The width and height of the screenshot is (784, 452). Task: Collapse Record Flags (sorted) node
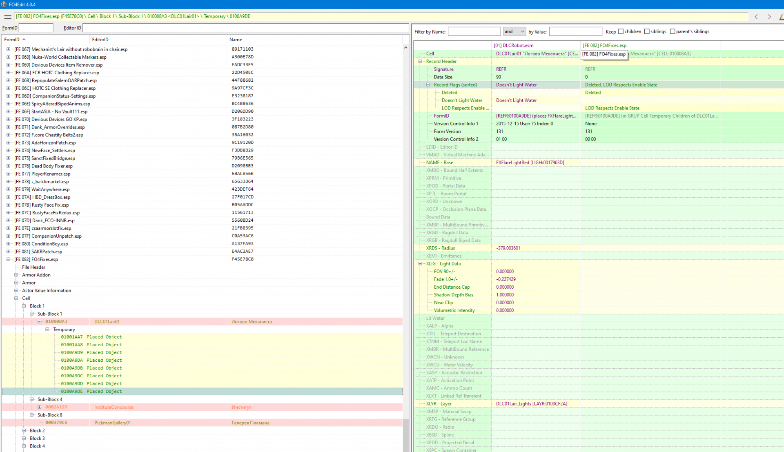(428, 85)
